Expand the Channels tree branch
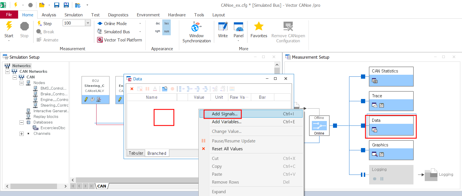The image size is (462, 196). 21,134
